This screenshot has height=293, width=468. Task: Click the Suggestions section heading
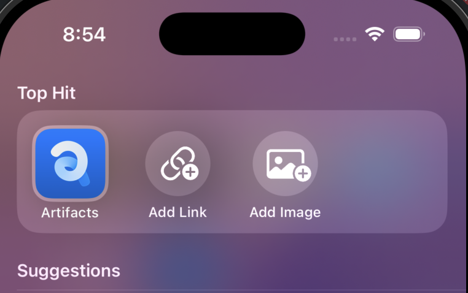(69, 271)
